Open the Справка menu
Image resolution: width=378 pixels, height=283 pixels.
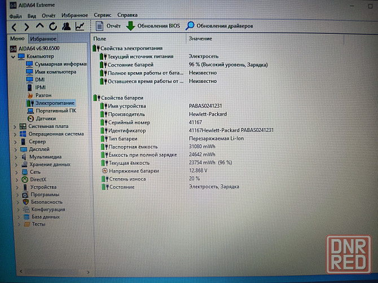(128, 15)
